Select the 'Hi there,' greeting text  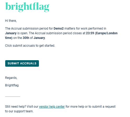pyautogui.click(x=11, y=21)
